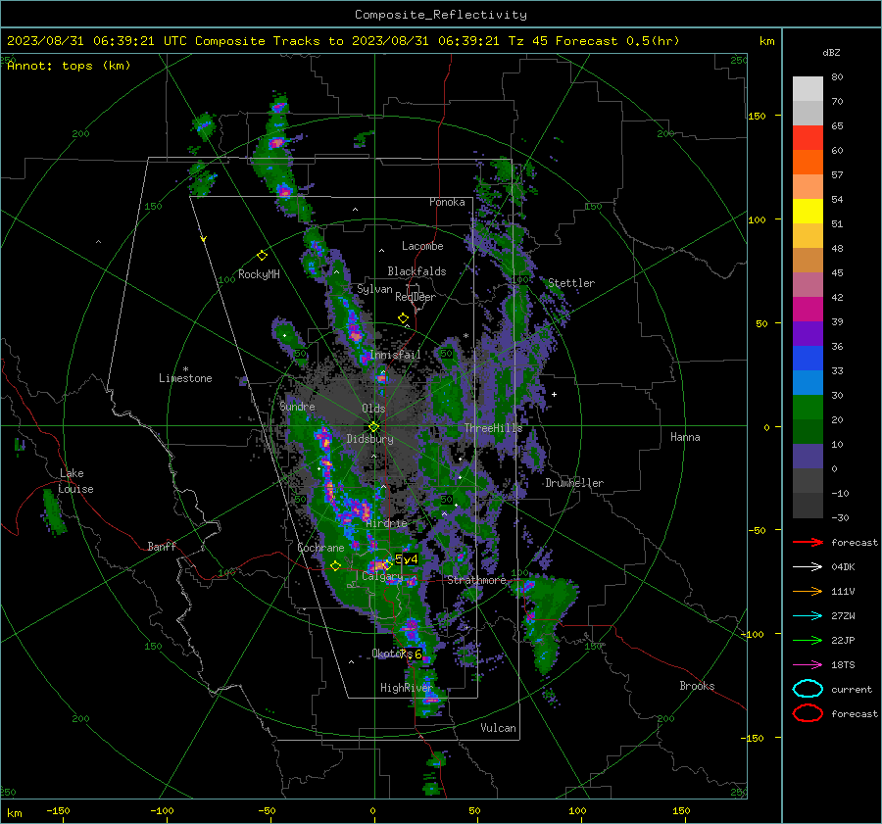Click the Lake Louise label
This screenshot has height=824, width=882.
pos(75,481)
